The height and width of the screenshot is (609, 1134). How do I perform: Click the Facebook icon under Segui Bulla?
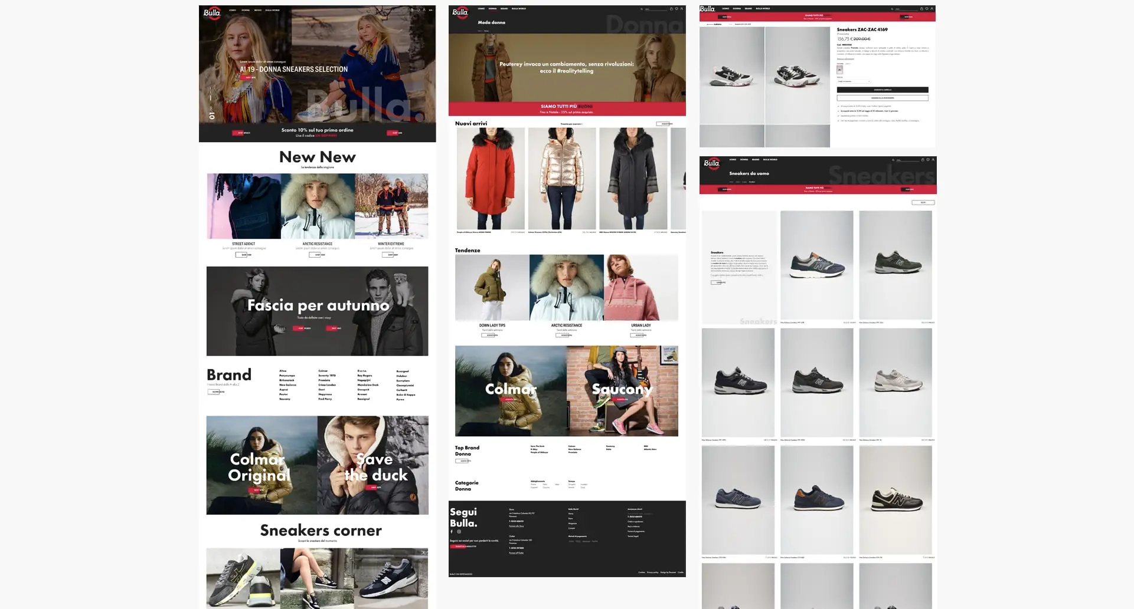(x=452, y=531)
